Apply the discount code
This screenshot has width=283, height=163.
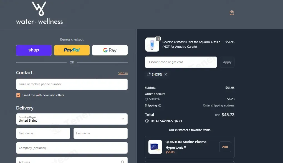[x=227, y=62]
